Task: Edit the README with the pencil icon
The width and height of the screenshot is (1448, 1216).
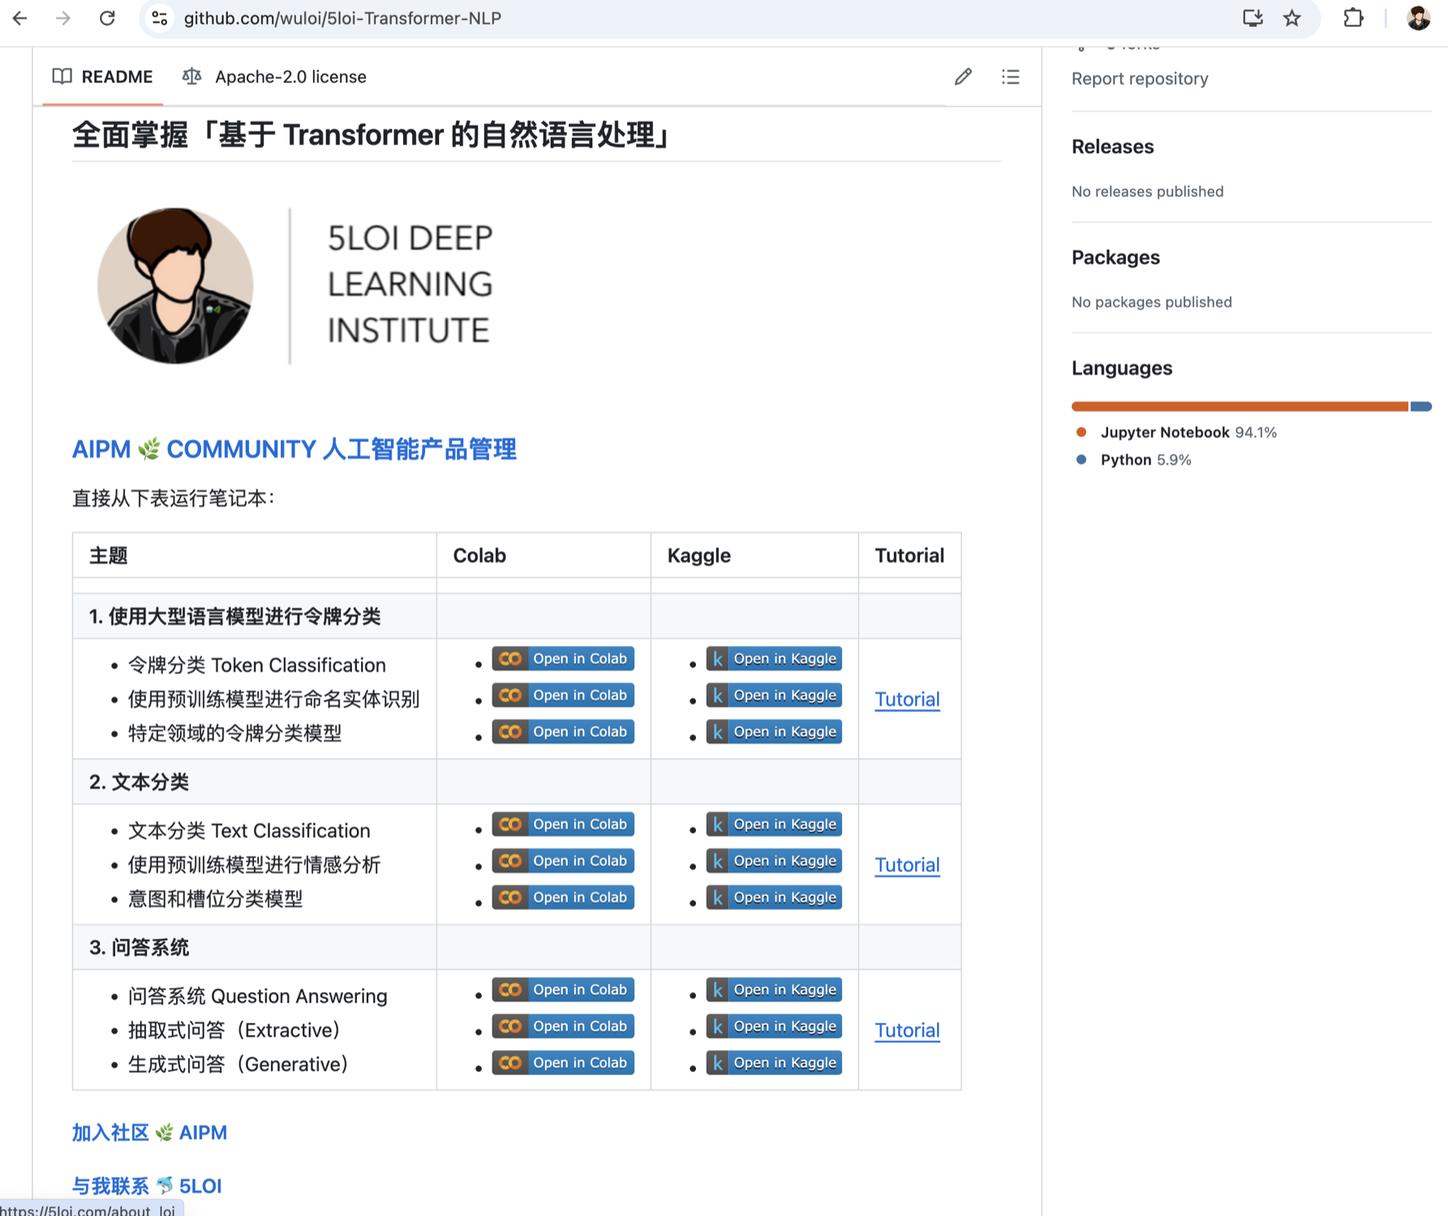Action: (x=963, y=77)
